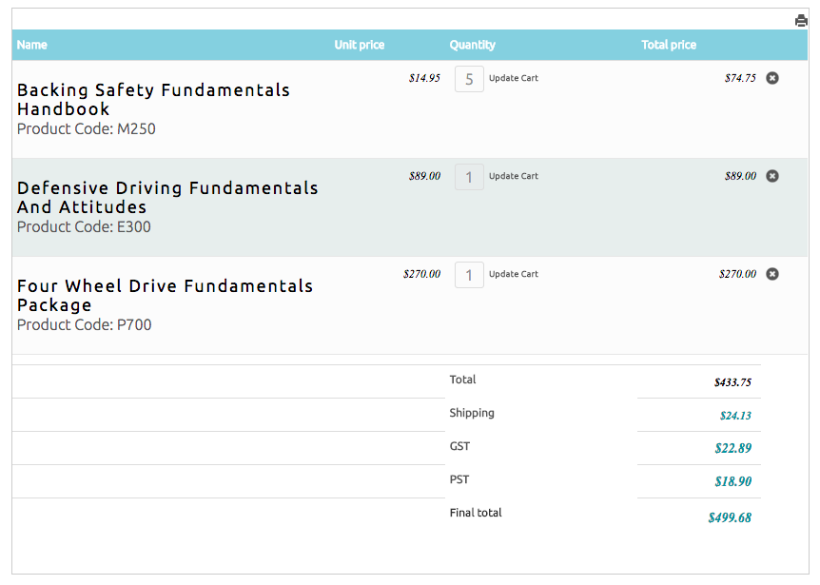Image resolution: width=820 pixels, height=585 pixels.
Task: Delete Four Wheel Drive Fundamentals Package item
Action: (772, 274)
